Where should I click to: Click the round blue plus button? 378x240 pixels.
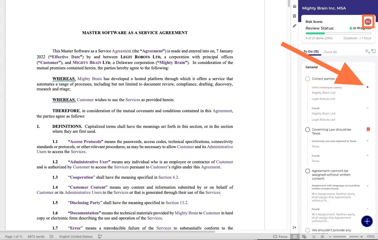367,221
